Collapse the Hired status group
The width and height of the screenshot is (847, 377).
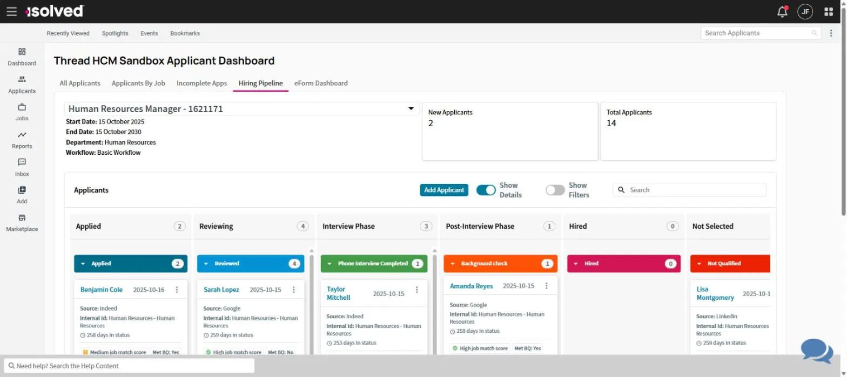tap(576, 264)
